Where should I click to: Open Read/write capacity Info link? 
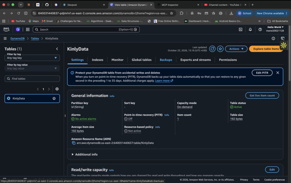111,170
